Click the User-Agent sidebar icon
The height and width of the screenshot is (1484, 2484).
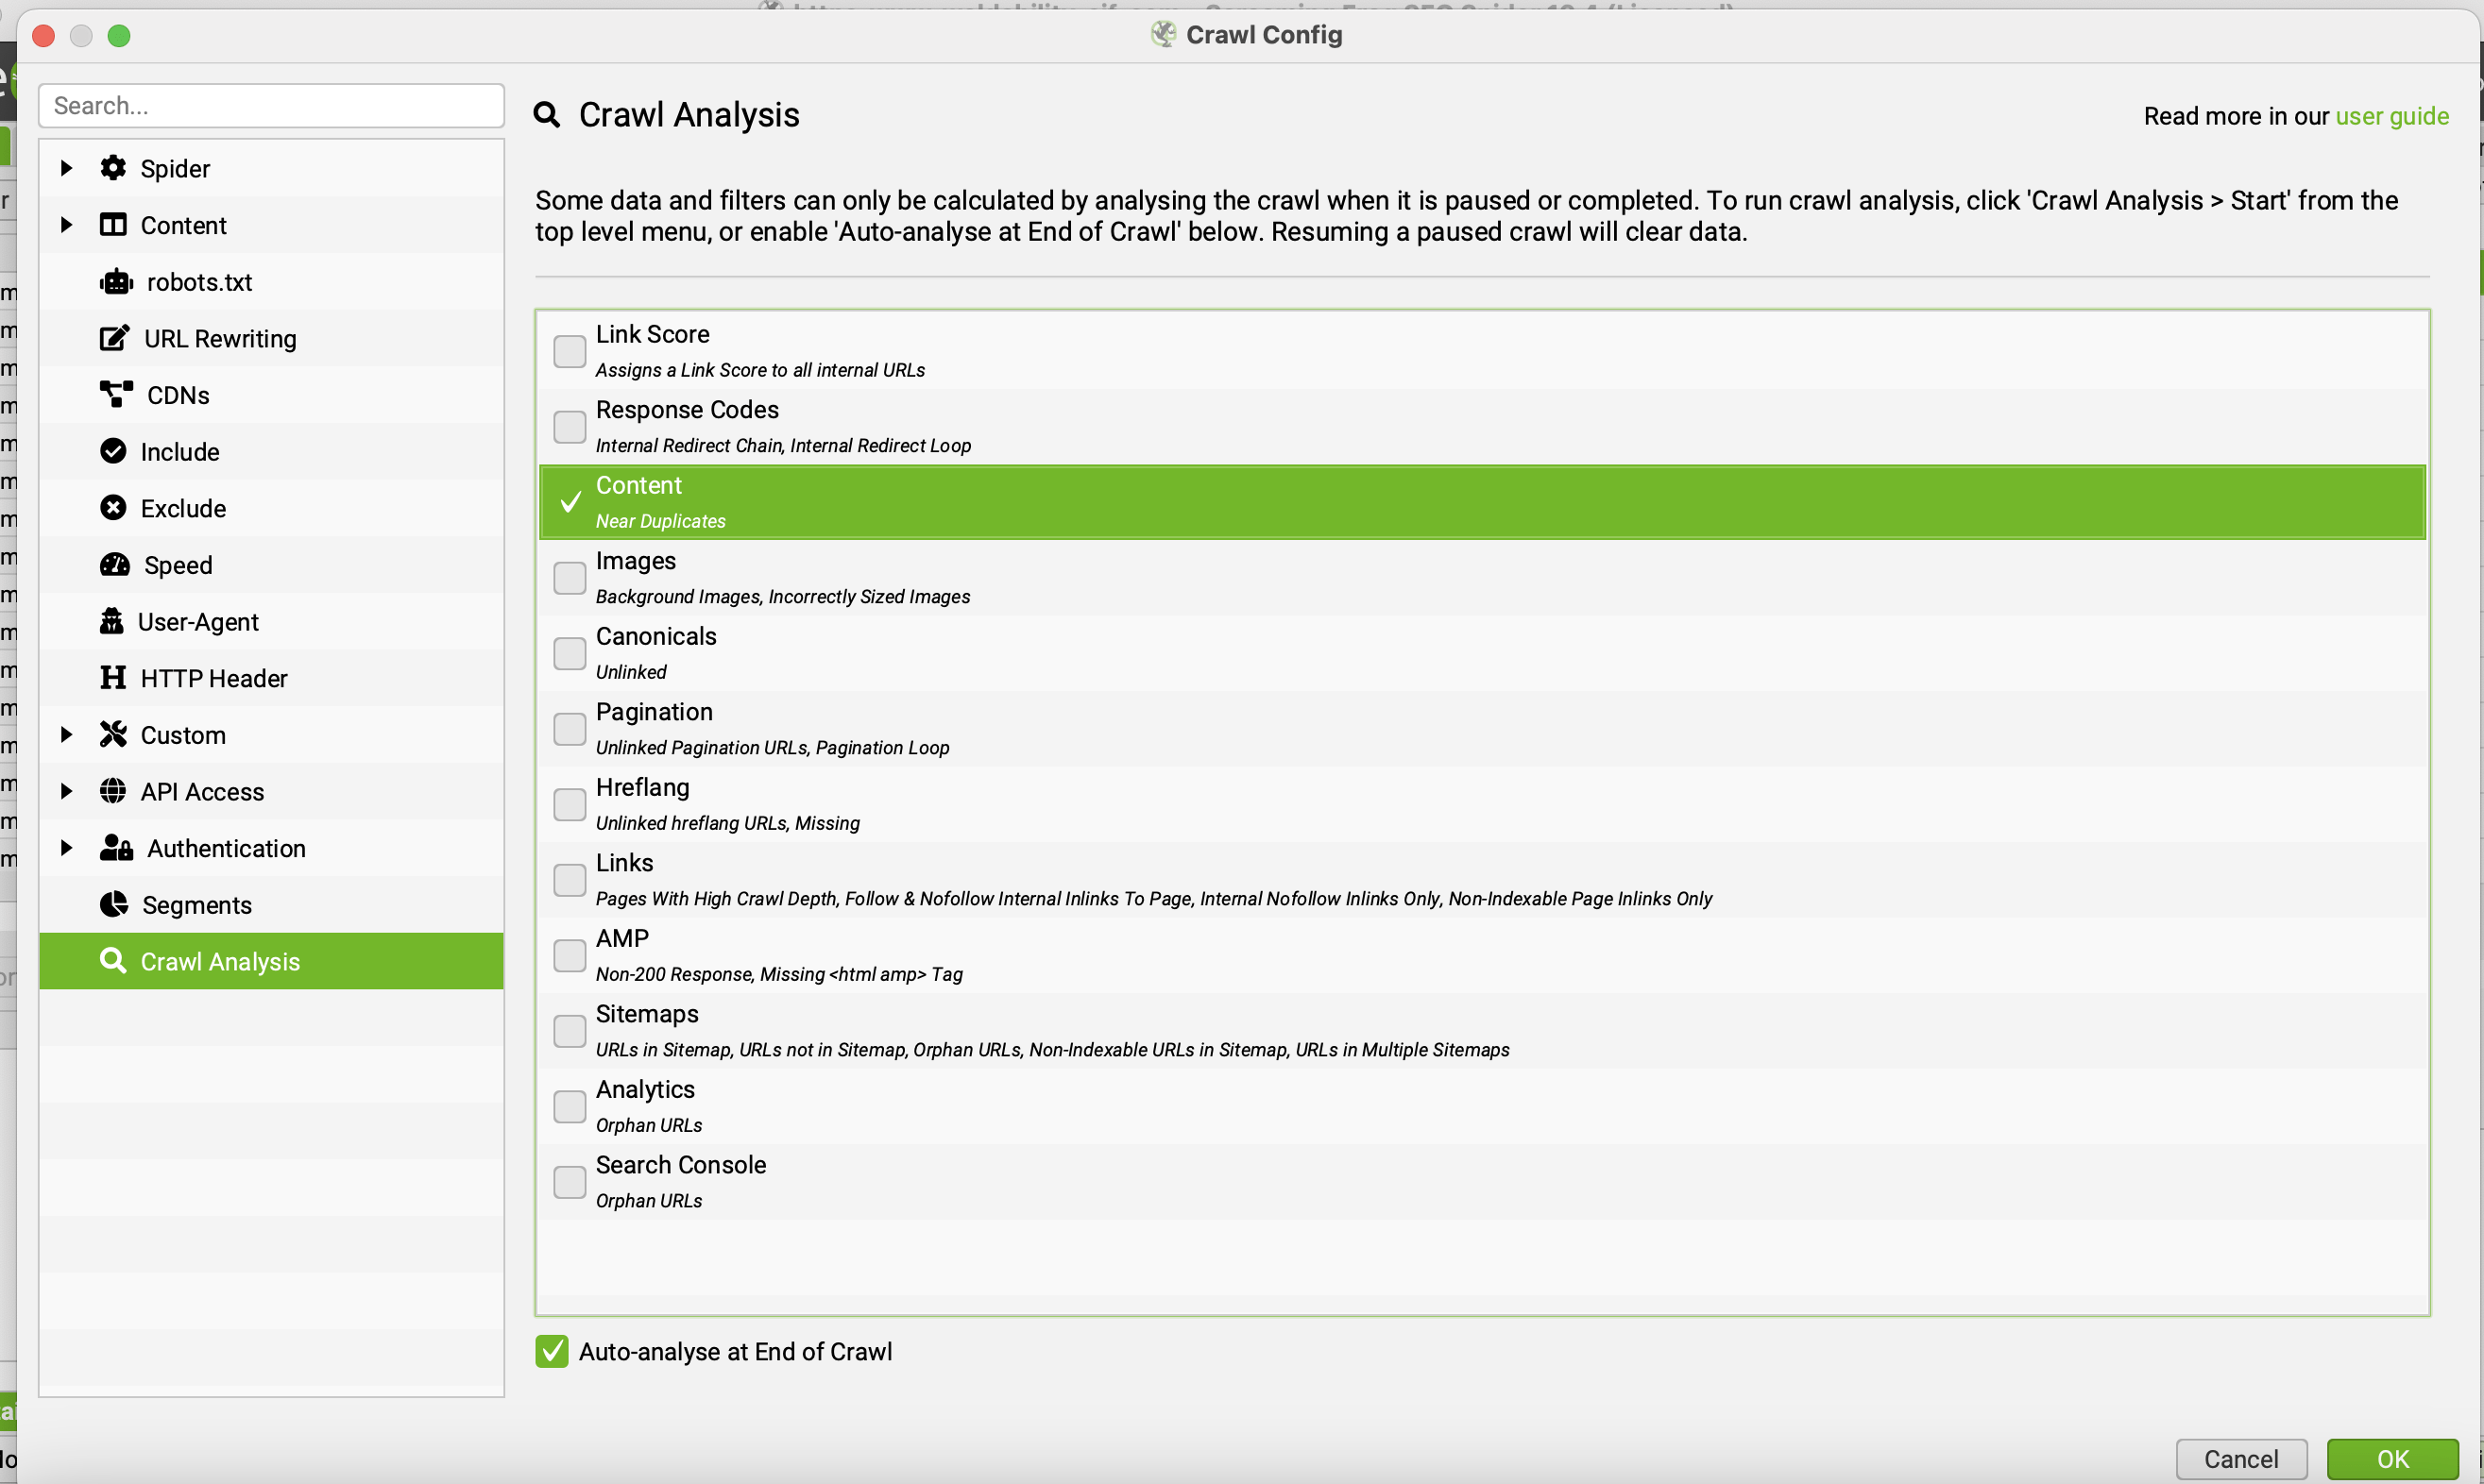113,620
